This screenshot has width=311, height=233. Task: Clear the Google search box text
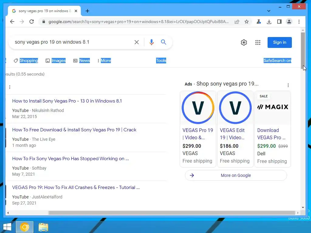[137, 42]
